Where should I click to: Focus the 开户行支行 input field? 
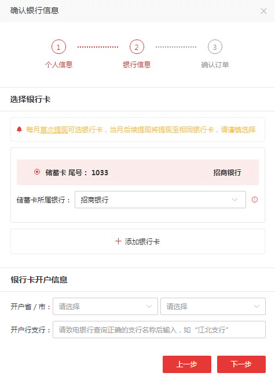coord(159,330)
